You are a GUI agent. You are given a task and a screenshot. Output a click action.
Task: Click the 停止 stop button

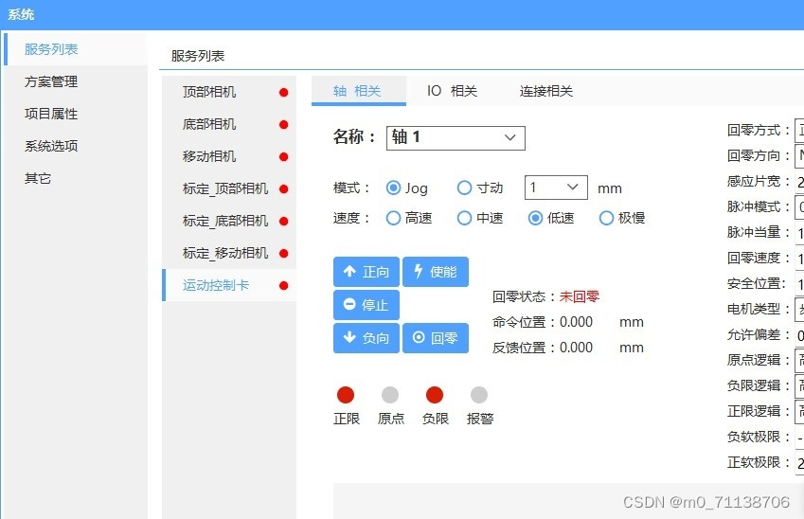coord(366,305)
